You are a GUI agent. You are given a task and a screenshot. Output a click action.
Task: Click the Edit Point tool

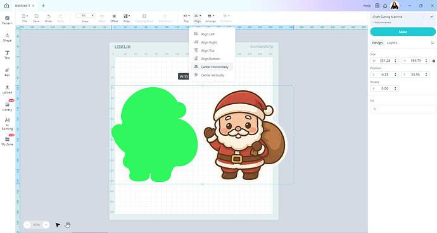pos(165,18)
